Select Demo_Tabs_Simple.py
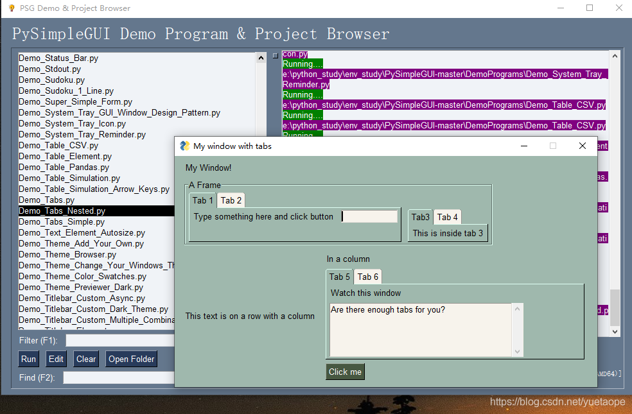Viewport: 632px width, 414px height. tap(62, 221)
